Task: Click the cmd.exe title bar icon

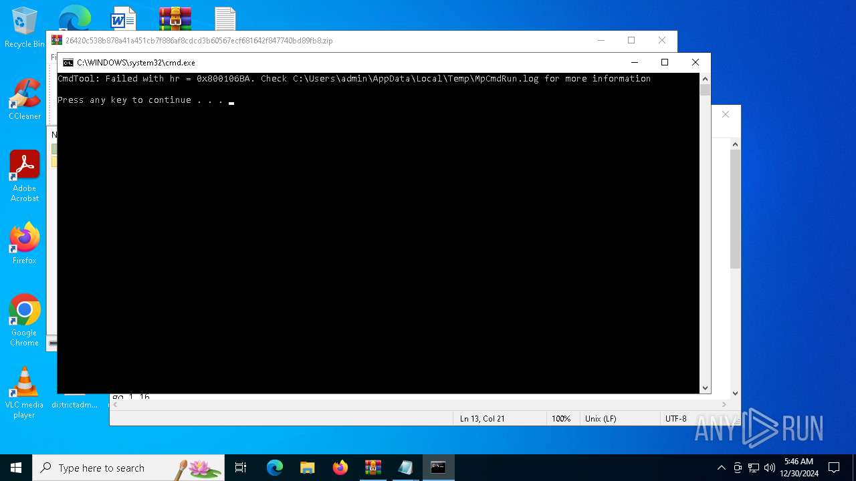Action: (x=68, y=63)
